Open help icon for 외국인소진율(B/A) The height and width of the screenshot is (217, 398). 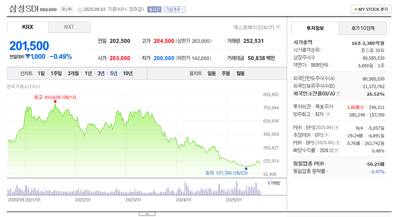(338, 93)
